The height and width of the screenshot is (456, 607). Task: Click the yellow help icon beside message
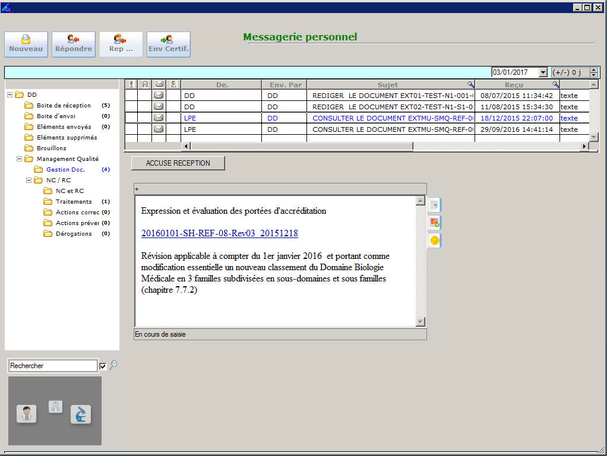(x=435, y=240)
